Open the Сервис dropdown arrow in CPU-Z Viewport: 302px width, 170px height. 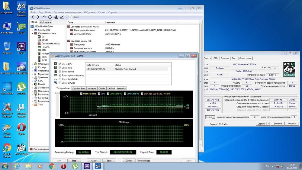tap(268, 123)
